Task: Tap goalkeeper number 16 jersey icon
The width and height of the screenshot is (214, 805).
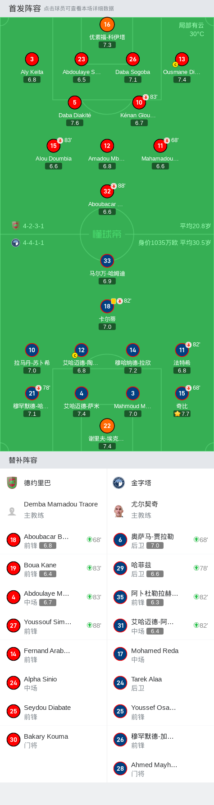Action: [107, 25]
